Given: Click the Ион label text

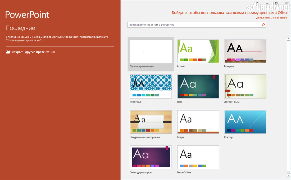Looking at the screenshot, I should 179,102.
